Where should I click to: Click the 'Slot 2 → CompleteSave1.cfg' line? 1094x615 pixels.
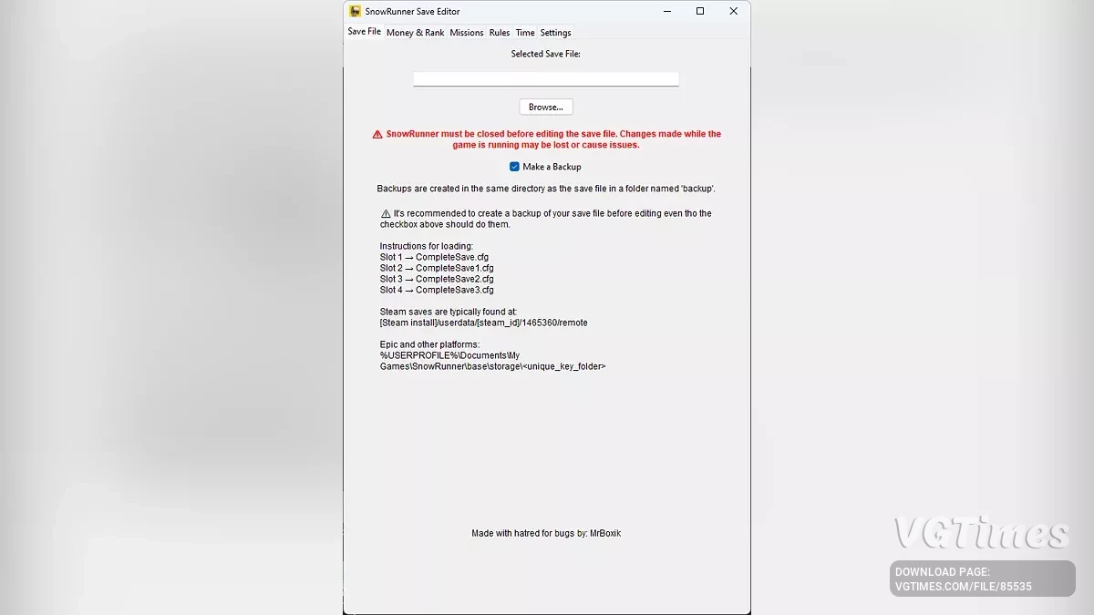pos(437,268)
